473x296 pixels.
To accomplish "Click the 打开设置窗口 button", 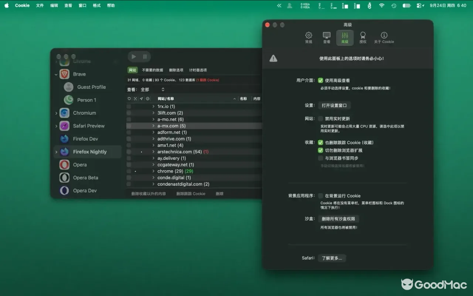I will click(334, 105).
